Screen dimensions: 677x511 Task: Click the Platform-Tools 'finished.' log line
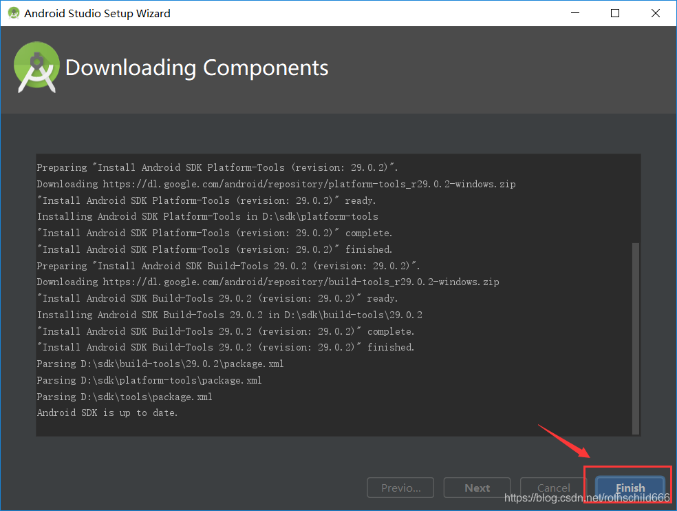tap(215, 249)
